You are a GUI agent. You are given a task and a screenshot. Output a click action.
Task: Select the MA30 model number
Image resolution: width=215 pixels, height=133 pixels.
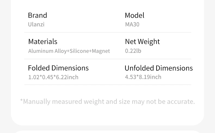(132, 24)
